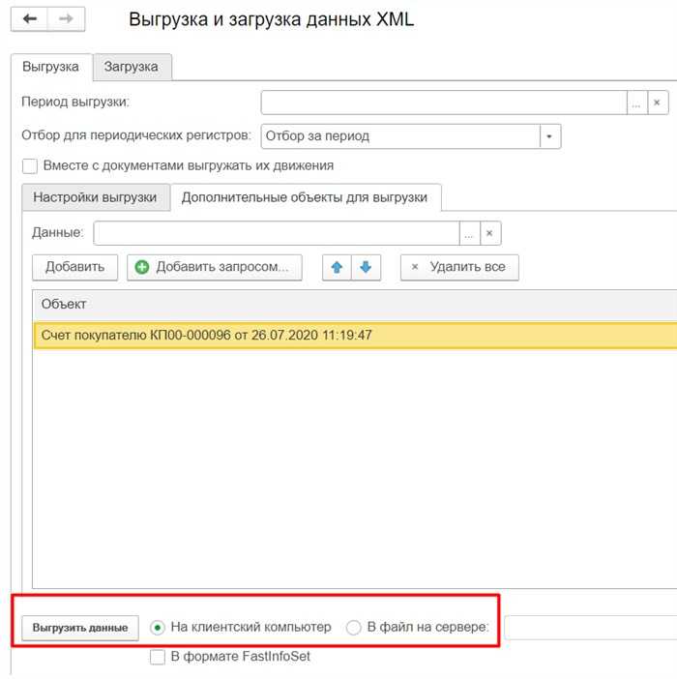Enable Вместе с документами выгружать их движения

point(30,165)
